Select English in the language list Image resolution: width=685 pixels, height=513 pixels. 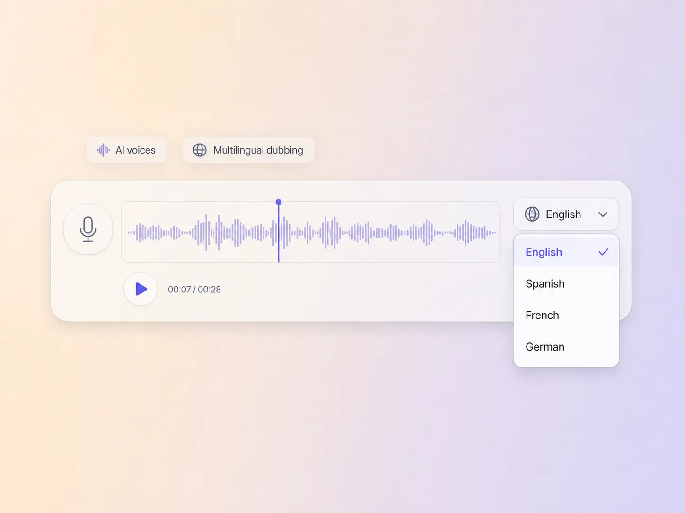(566, 252)
